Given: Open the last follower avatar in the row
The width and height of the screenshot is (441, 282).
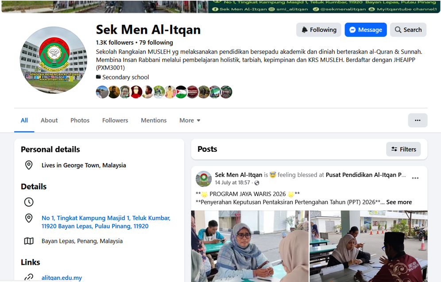Looking at the screenshot, I should (226, 92).
